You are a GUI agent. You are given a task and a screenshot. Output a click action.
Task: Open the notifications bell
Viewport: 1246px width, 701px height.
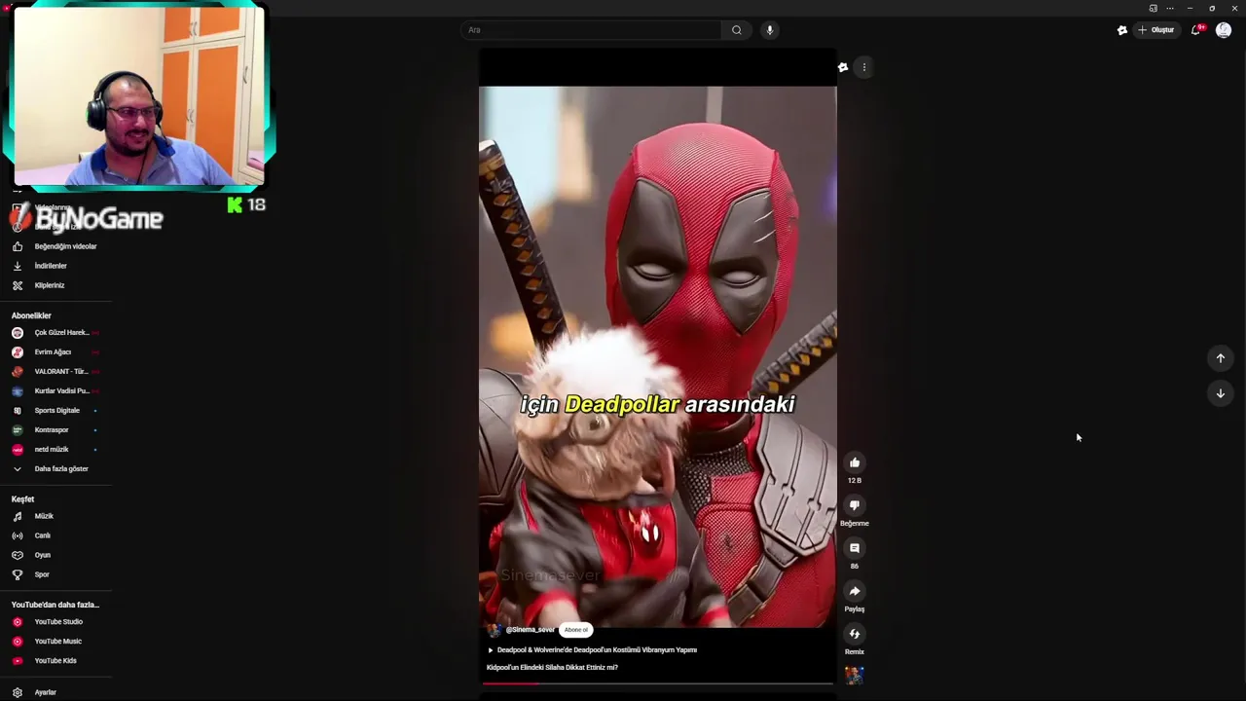[1196, 30]
